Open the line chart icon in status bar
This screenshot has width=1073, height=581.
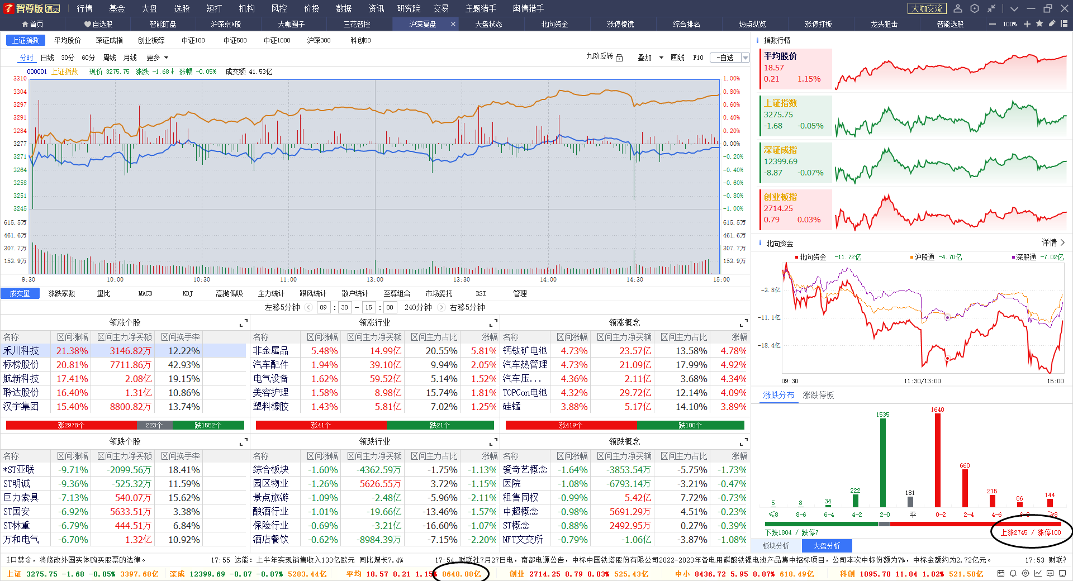(1038, 574)
